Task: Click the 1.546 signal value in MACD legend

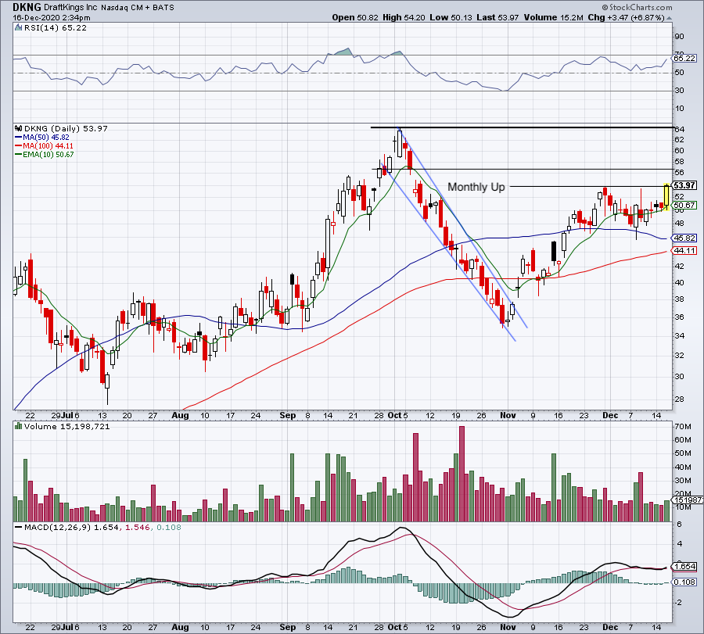Action: [137, 527]
